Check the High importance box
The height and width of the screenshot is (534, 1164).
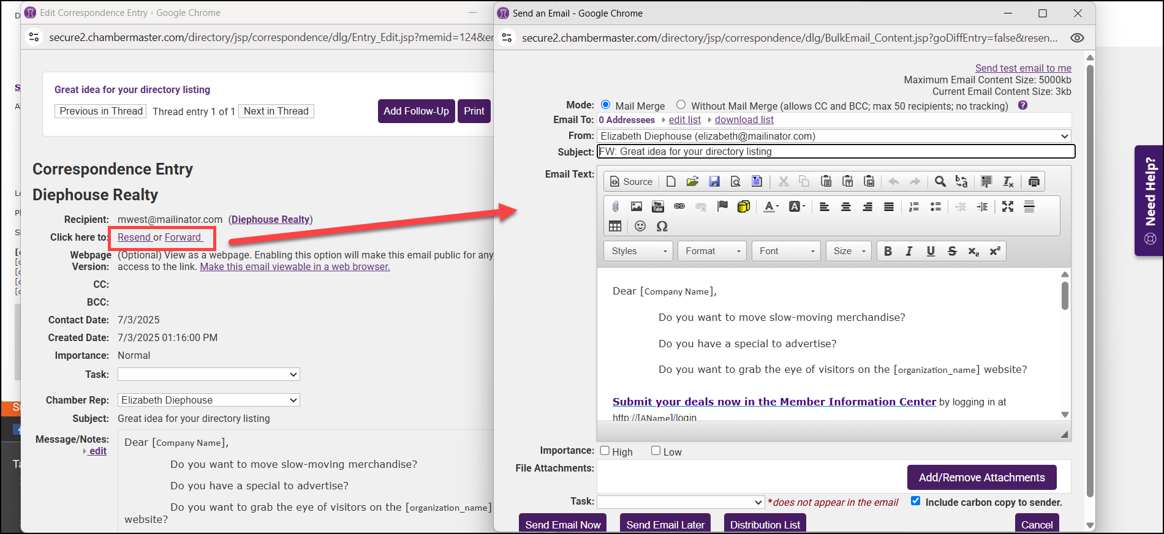[605, 451]
